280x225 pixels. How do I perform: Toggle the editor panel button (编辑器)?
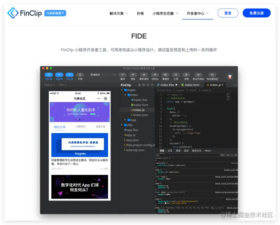coord(59,74)
